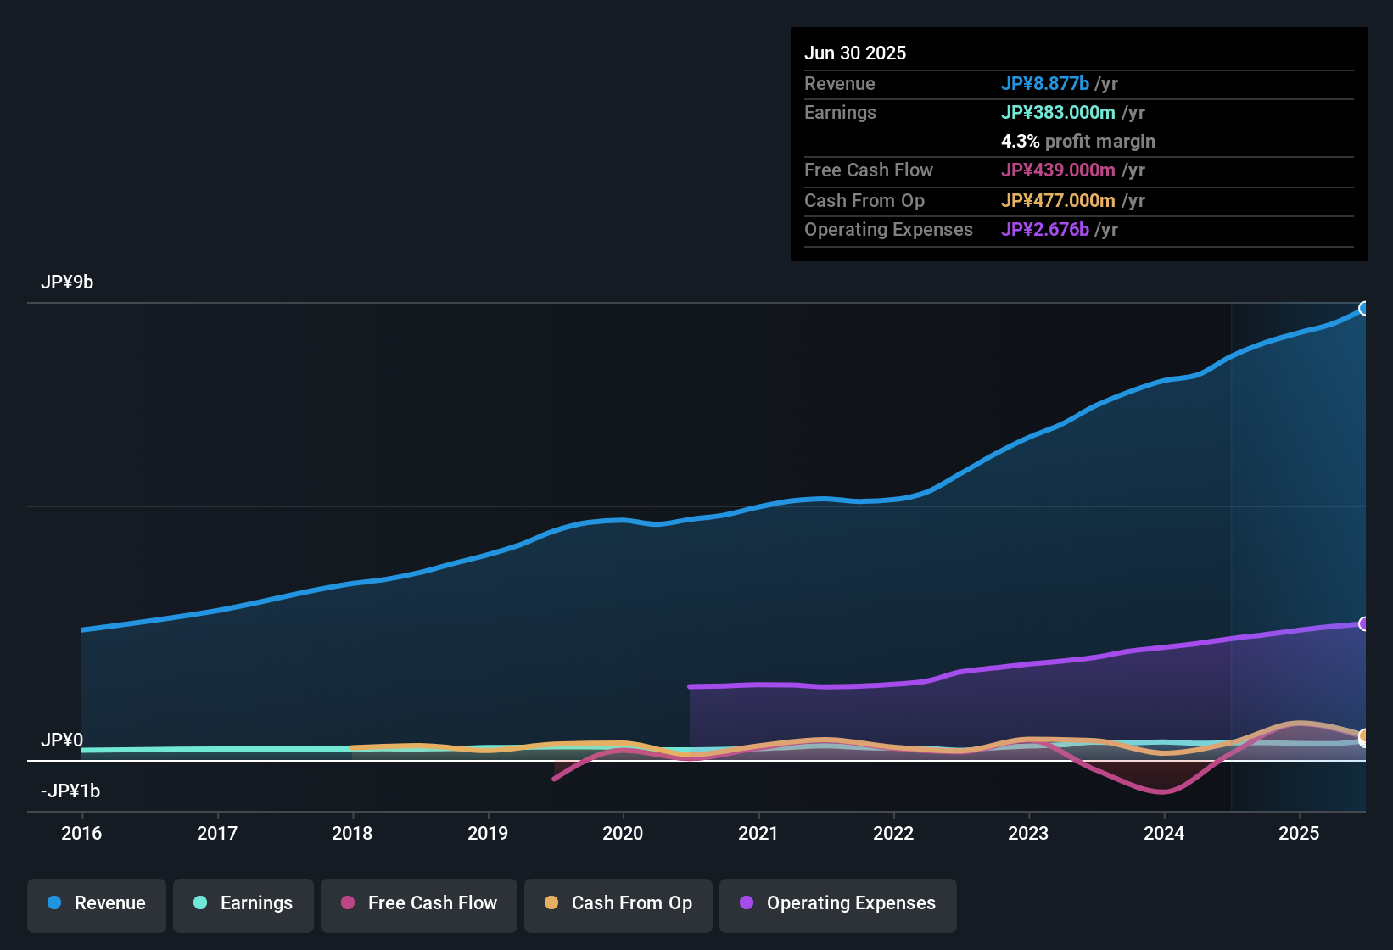Click the JP¥8.877b revenue value

(1046, 84)
